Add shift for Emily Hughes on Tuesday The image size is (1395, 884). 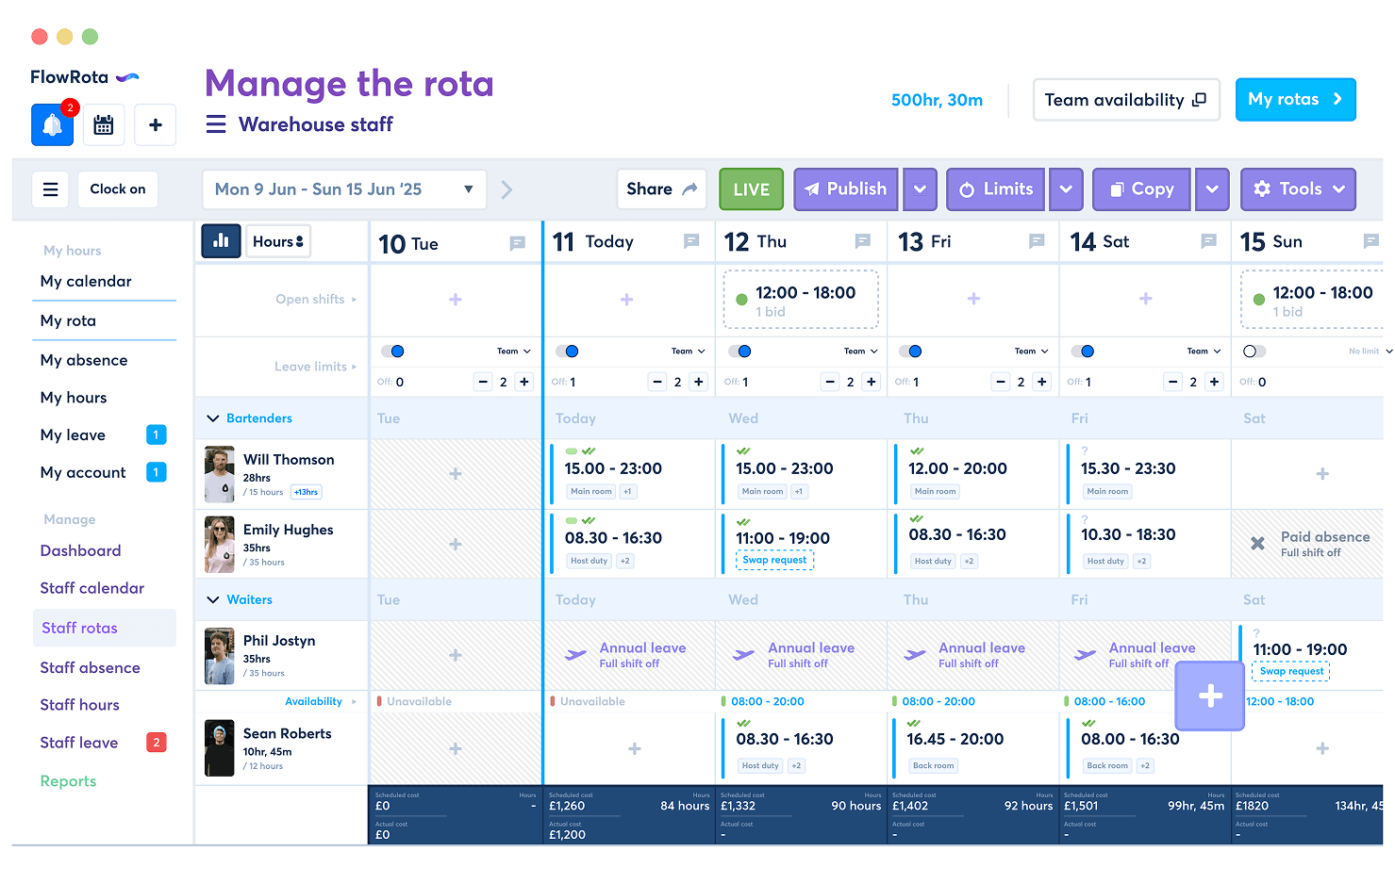(456, 545)
